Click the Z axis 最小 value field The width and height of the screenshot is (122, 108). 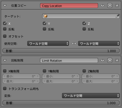point(101,76)
